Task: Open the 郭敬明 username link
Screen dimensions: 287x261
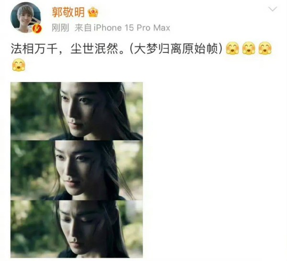Action: pos(68,12)
